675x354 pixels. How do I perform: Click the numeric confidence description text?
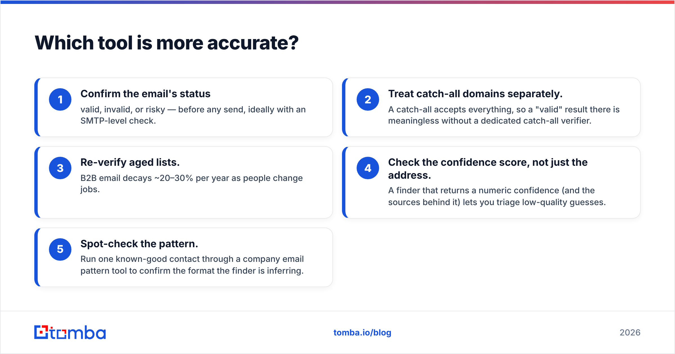(497, 196)
